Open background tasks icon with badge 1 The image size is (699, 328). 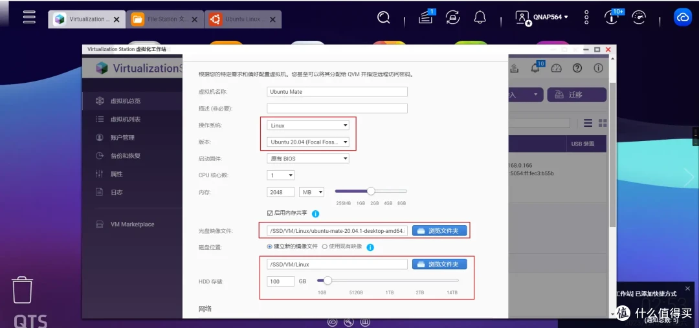click(x=426, y=17)
